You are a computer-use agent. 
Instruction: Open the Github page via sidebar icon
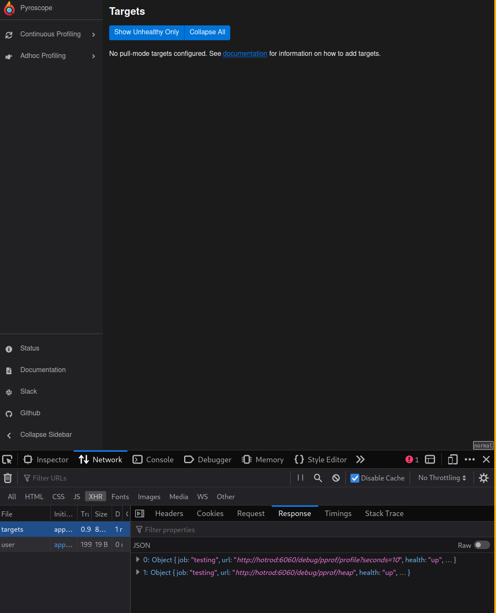point(9,413)
